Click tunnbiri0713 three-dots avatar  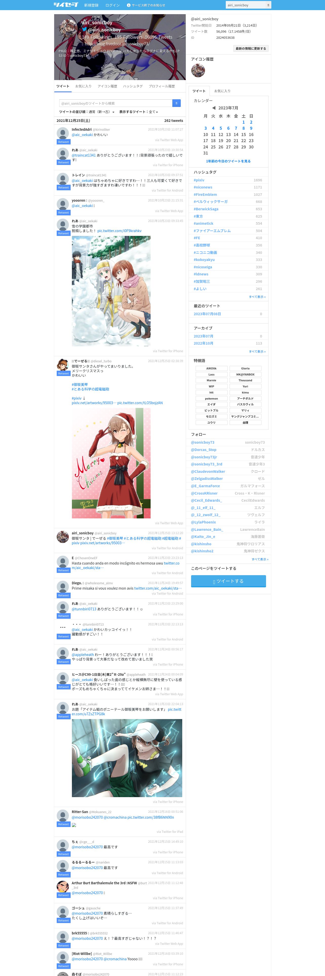click(x=63, y=628)
